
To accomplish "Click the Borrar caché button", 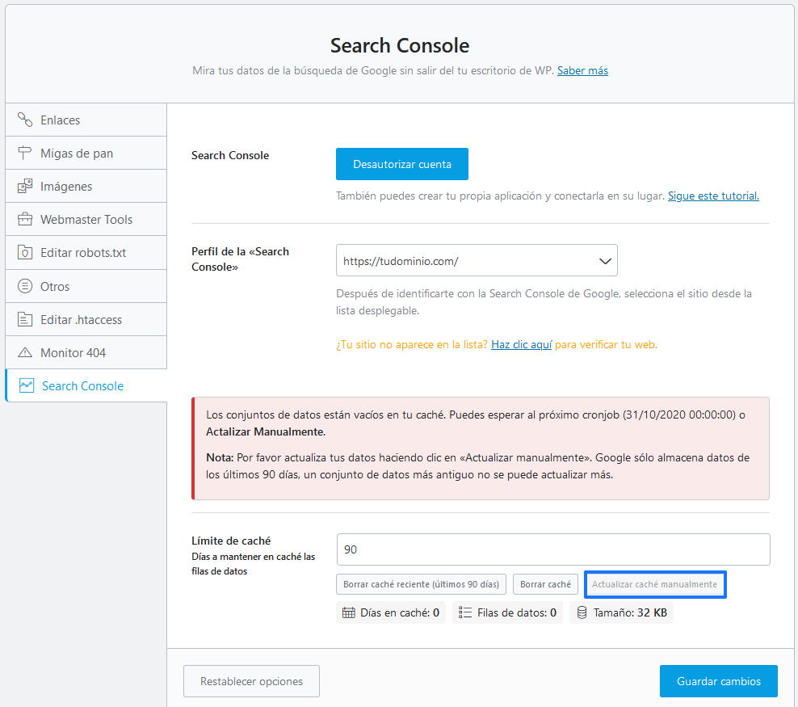I will pyautogui.click(x=545, y=584).
